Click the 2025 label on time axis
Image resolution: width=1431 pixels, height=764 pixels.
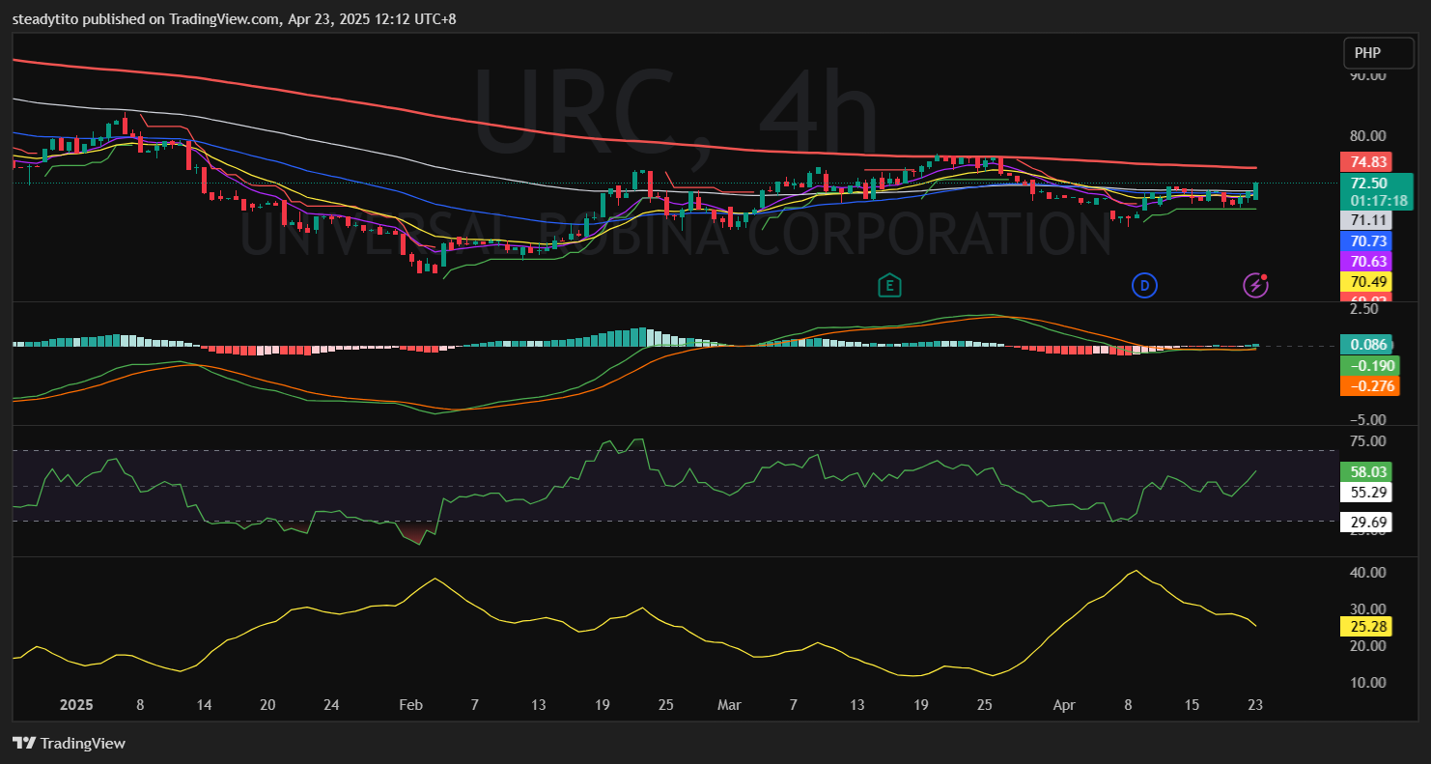click(76, 705)
